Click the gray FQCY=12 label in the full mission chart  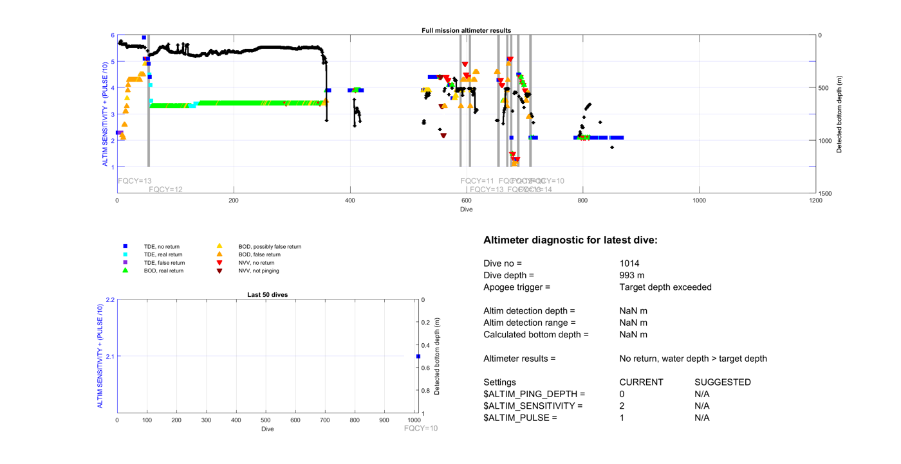[165, 190]
